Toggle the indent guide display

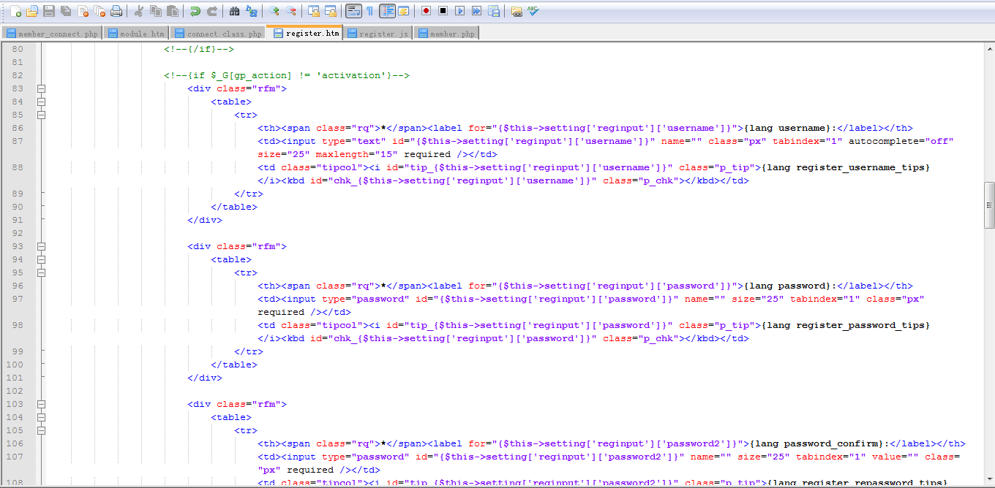point(387,11)
